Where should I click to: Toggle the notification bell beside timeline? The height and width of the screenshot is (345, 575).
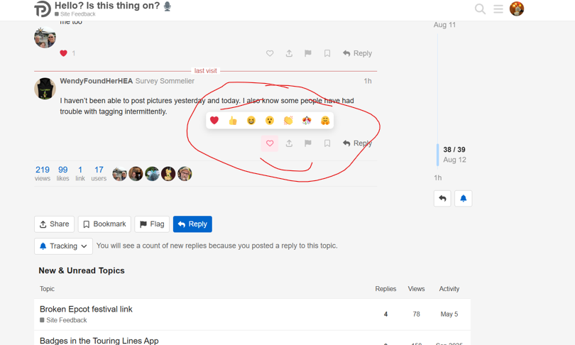click(x=463, y=198)
